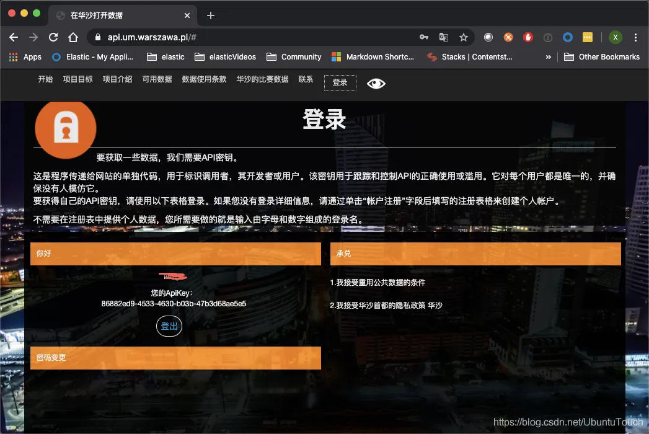Open the Apps grid shortcut
The image size is (649, 434).
[x=25, y=57]
